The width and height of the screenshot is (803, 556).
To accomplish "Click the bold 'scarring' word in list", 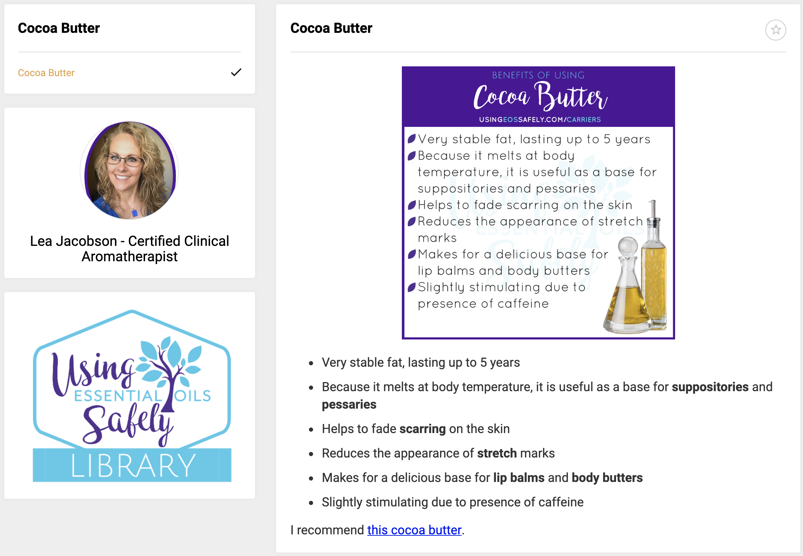I will pos(422,429).
